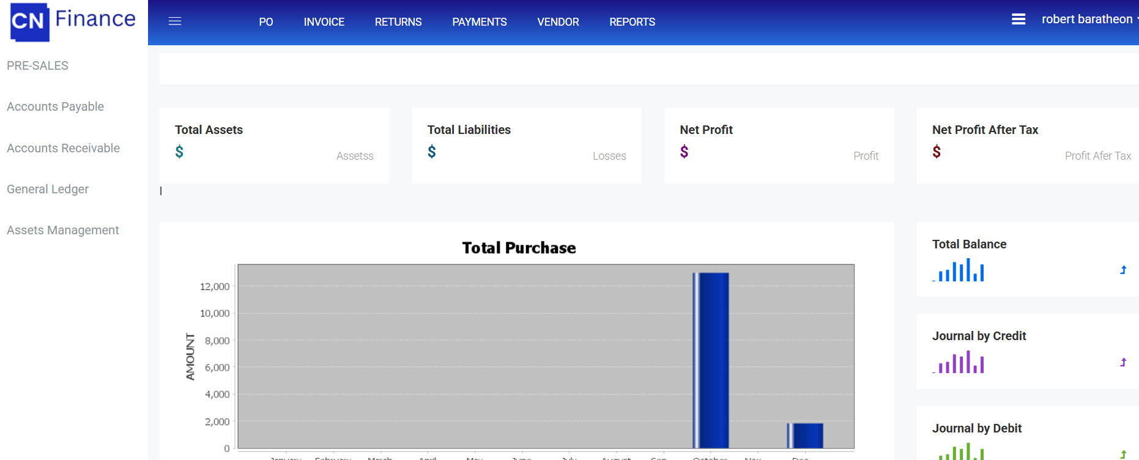This screenshot has height=460, width=1139.
Task: Click the Total Assets dollar icon
Action: click(179, 152)
